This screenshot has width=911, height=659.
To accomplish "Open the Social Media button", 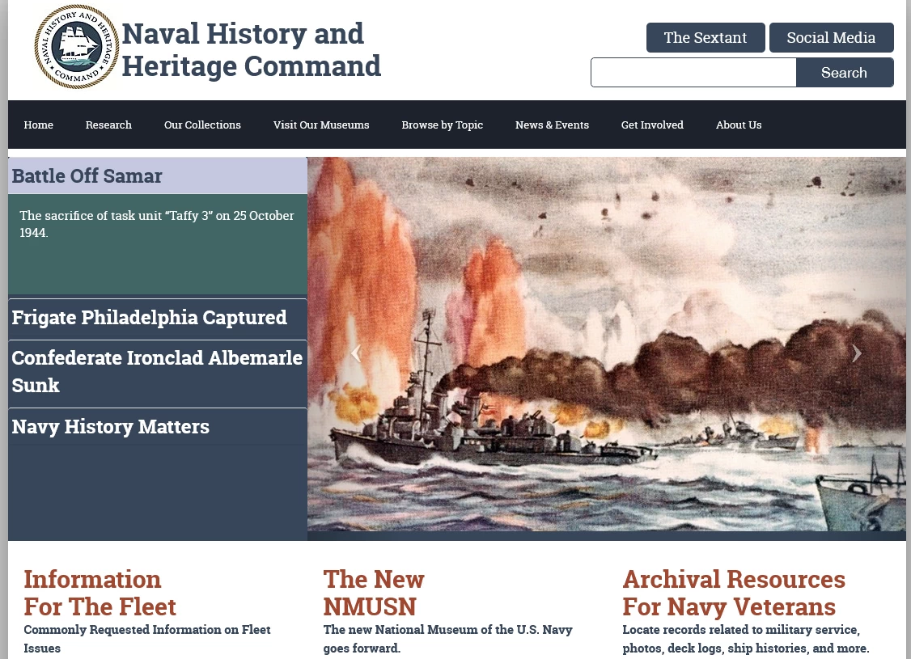I will point(831,38).
